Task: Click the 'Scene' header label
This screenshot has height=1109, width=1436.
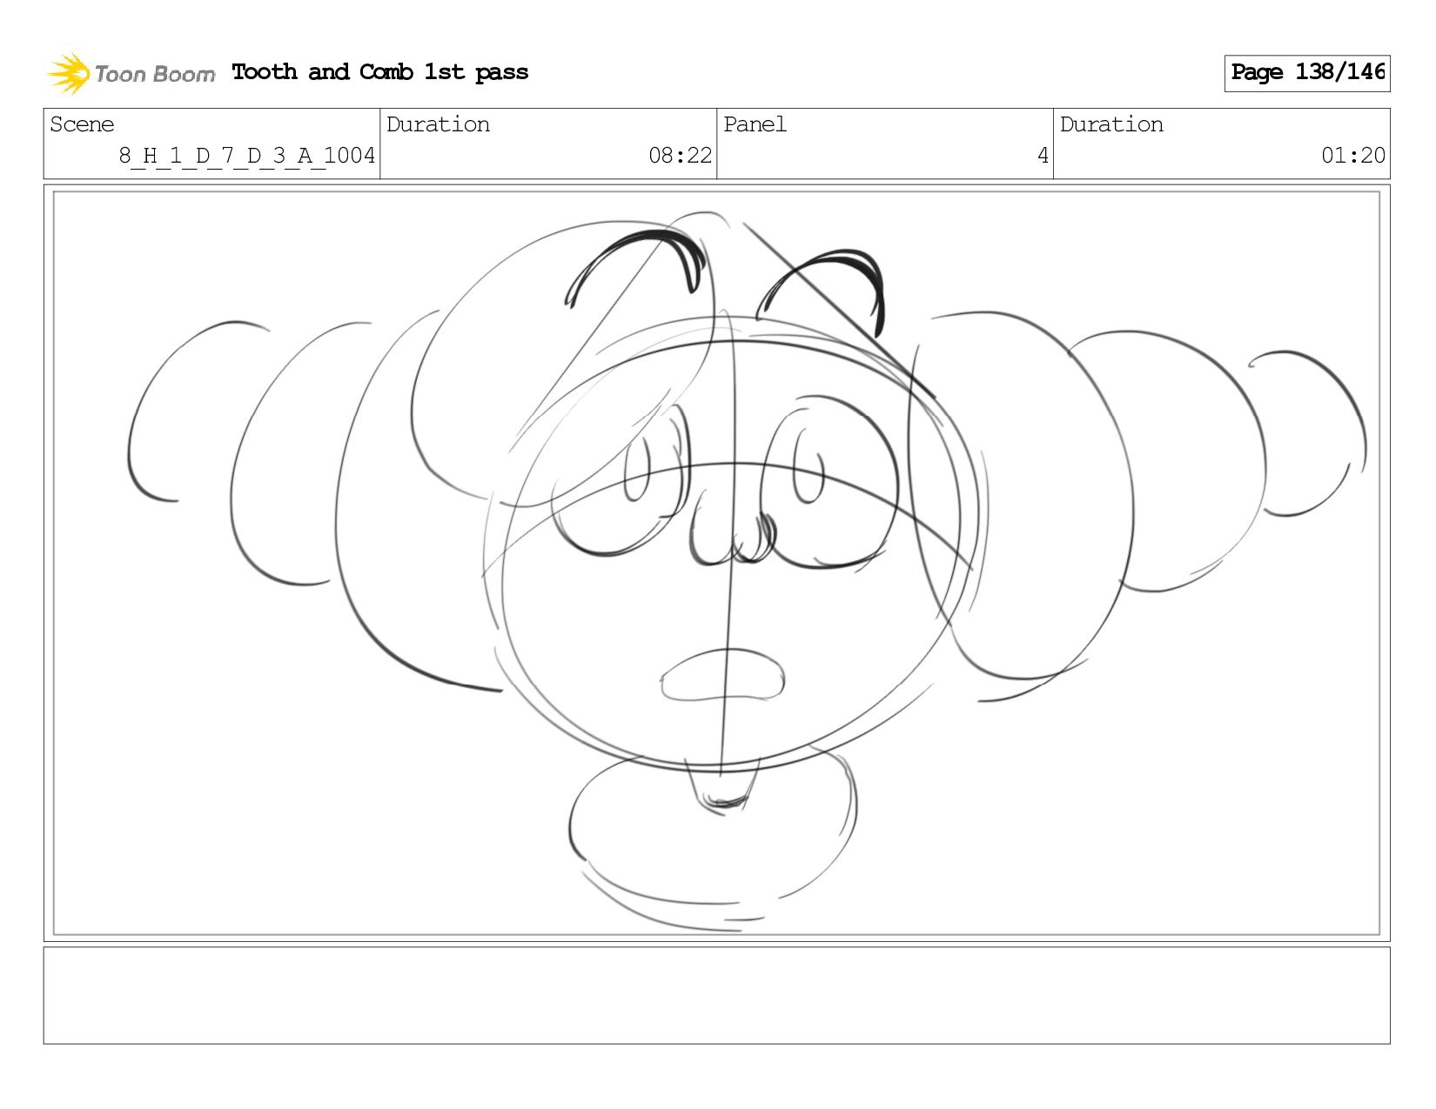Action: (x=82, y=124)
